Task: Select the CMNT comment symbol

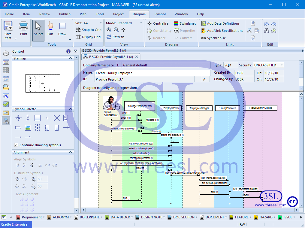Action: coord(18,118)
